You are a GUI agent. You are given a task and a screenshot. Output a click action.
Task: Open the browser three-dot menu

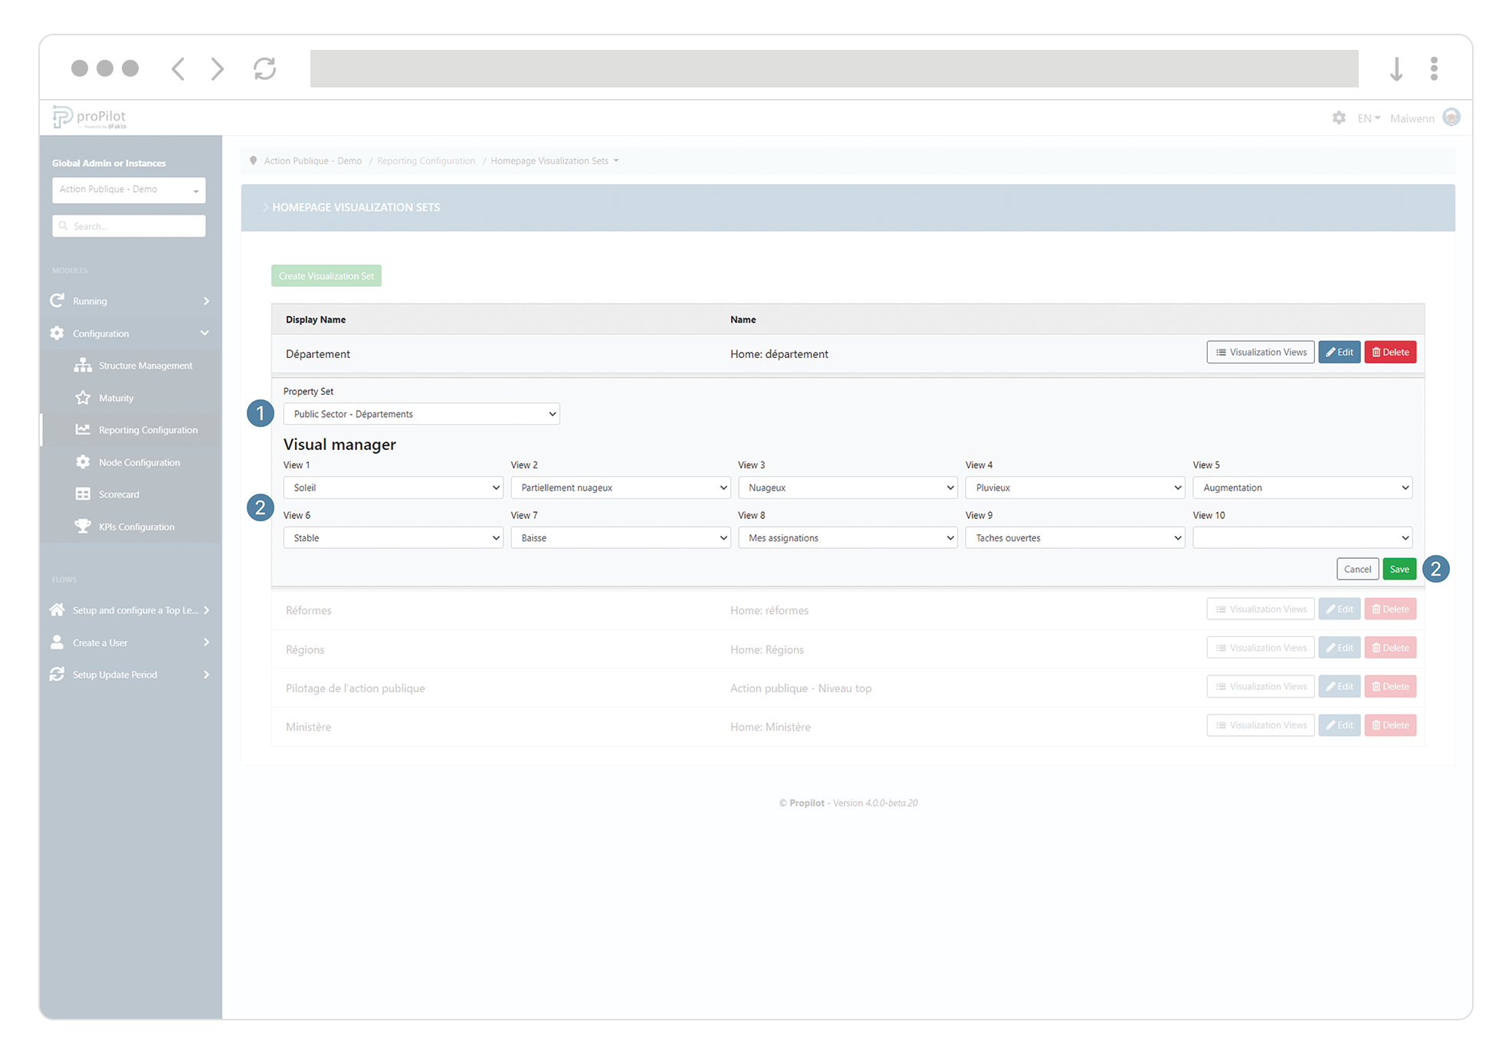[1434, 69]
